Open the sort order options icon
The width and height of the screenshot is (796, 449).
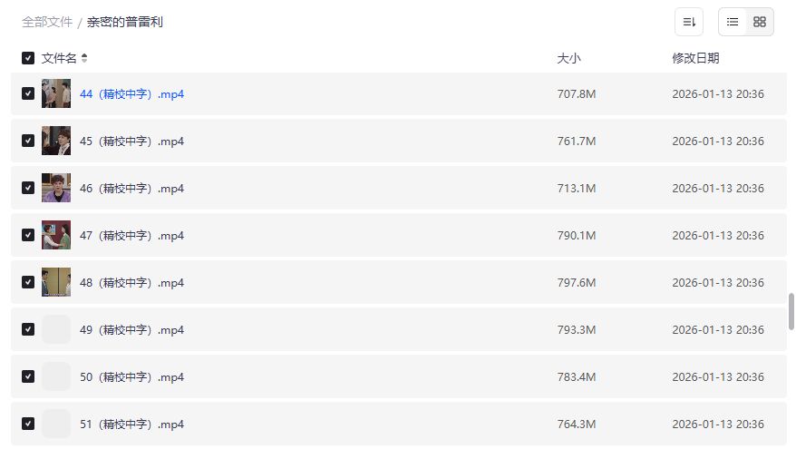689,22
